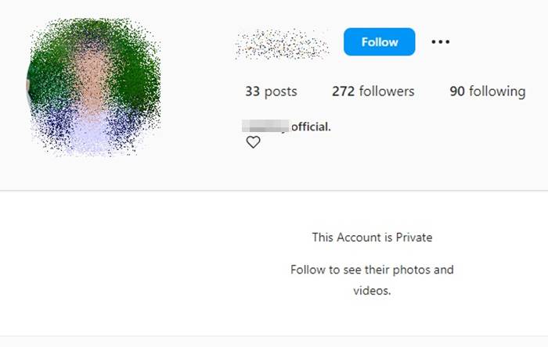Click the word "followers" in the stats
Viewport: 548px width, 347px height.
(387, 91)
